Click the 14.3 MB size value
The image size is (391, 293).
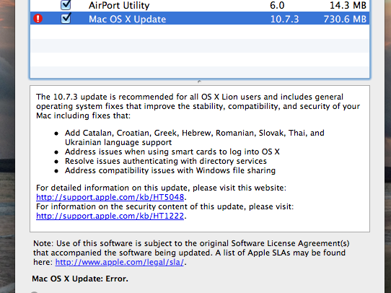point(348,6)
